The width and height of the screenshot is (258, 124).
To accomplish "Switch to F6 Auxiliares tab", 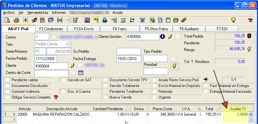I will pyautogui.click(x=189, y=29).
